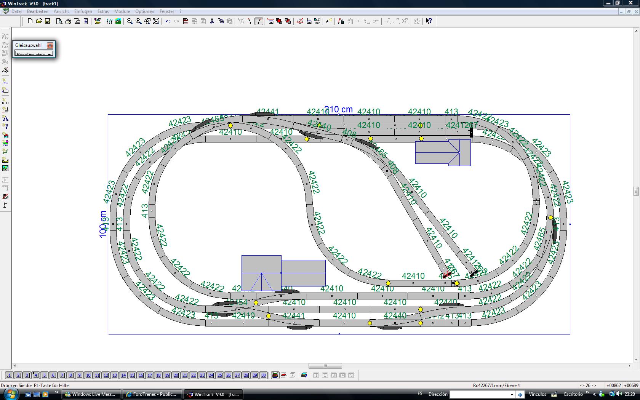Screen dimensions: 640x400
Task: Click the horizontal scrollbar thumb
Action: 325,366
